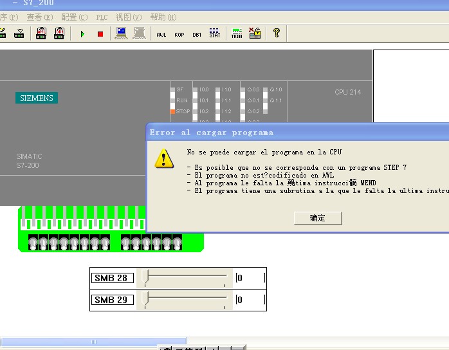
Task: Click the green Run PLC button
Action: 82,33
